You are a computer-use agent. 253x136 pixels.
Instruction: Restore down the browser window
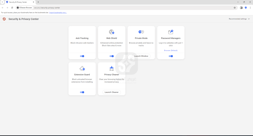coord(244,2)
